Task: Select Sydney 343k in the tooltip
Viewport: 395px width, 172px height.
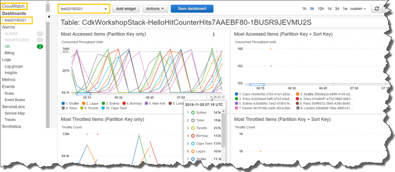Action: coord(204,113)
